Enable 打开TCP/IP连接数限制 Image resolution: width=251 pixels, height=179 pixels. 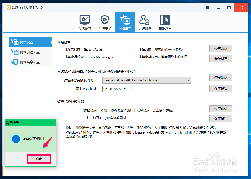(89, 118)
